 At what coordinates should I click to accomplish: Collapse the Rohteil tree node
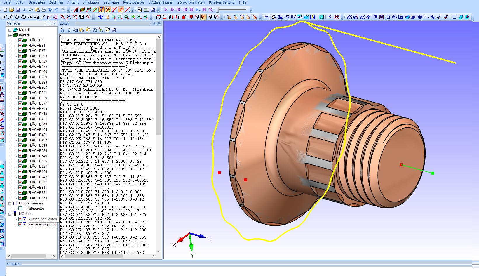pyautogui.click(x=10, y=35)
